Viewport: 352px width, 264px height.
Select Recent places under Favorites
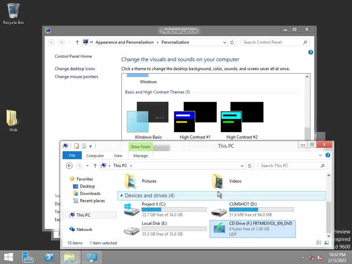point(89,201)
